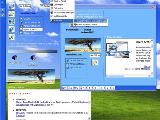Switch to page tab 9
The image size is (160, 120).
tap(112, 88)
